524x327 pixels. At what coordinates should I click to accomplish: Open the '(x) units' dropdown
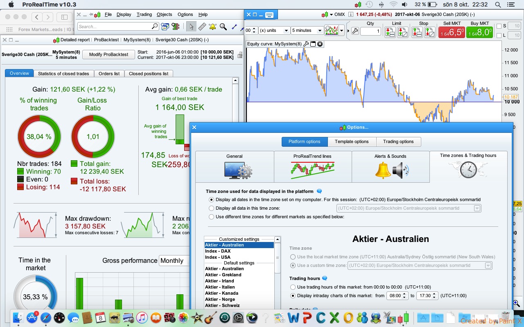[x=274, y=30]
